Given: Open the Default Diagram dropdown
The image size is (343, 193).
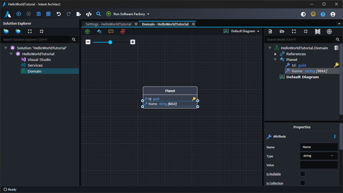Looking at the screenshot, I should (x=241, y=31).
